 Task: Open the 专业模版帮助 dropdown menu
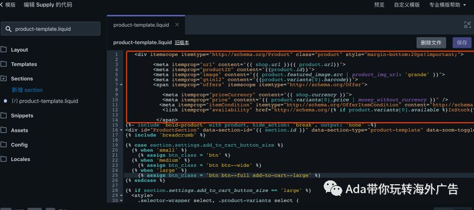(x=448, y=5)
